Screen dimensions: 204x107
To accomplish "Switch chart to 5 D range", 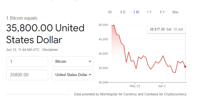I will point(123,12).
